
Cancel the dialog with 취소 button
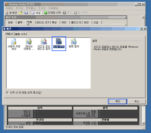tap(137, 101)
